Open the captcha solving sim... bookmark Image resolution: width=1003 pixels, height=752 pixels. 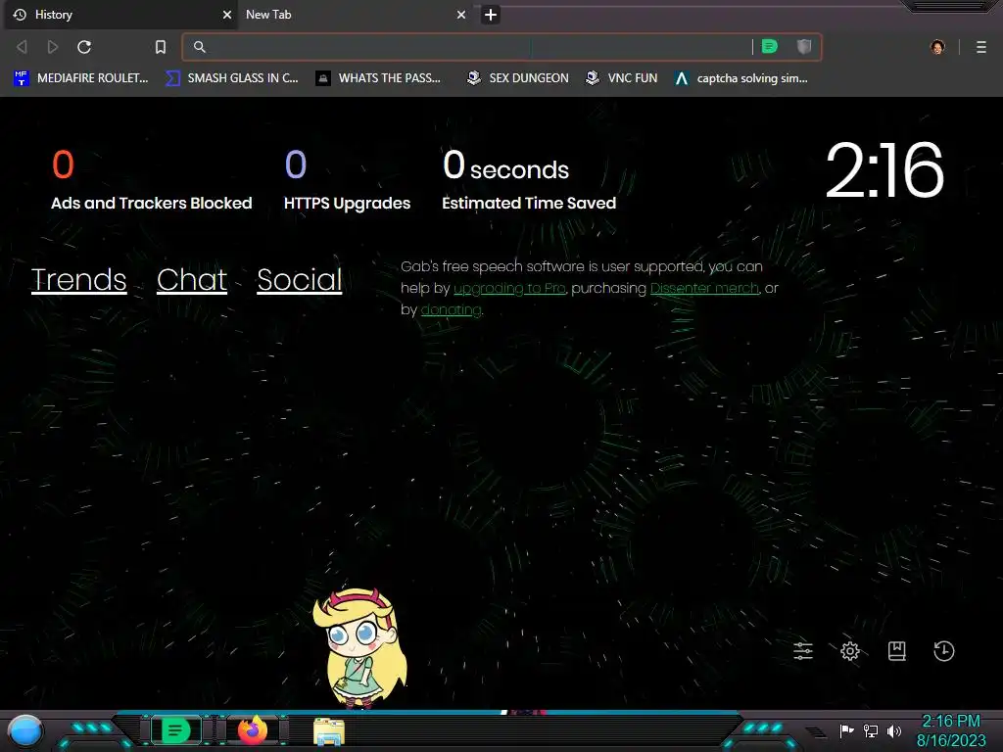742,78
